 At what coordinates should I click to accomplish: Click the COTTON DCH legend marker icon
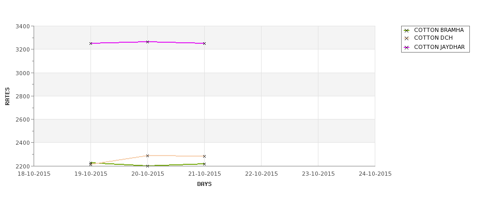tap(407, 39)
